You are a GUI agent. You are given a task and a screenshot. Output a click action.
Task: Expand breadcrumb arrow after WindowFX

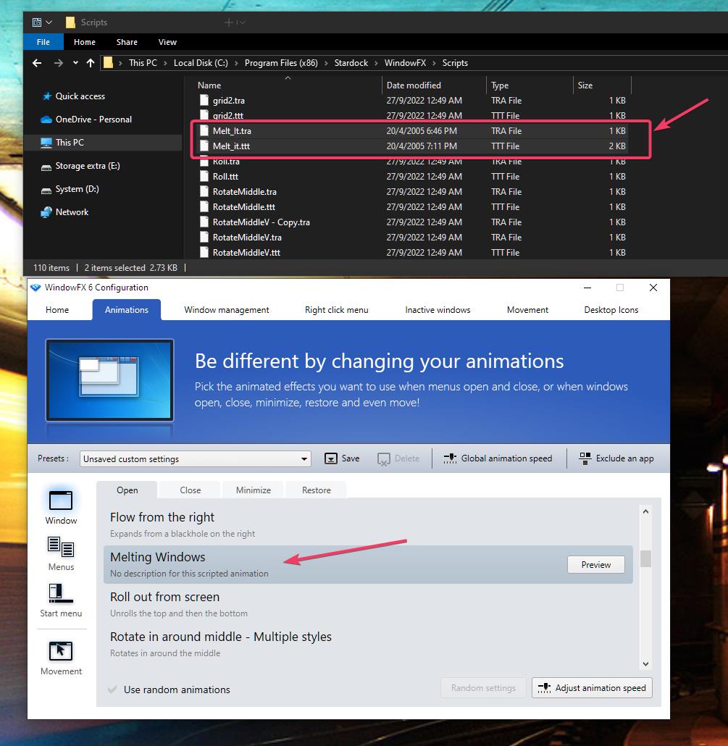click(434, 63)
